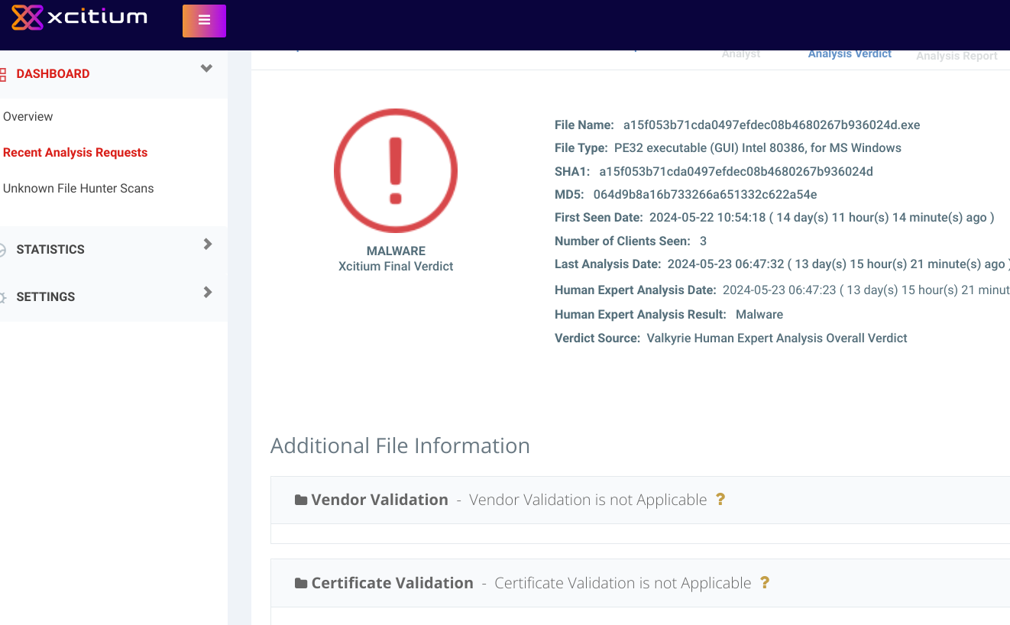Go to Recent Analysis Requests
The height and width of the screenshot is (625, 1010).
click(x=75, y=153)
